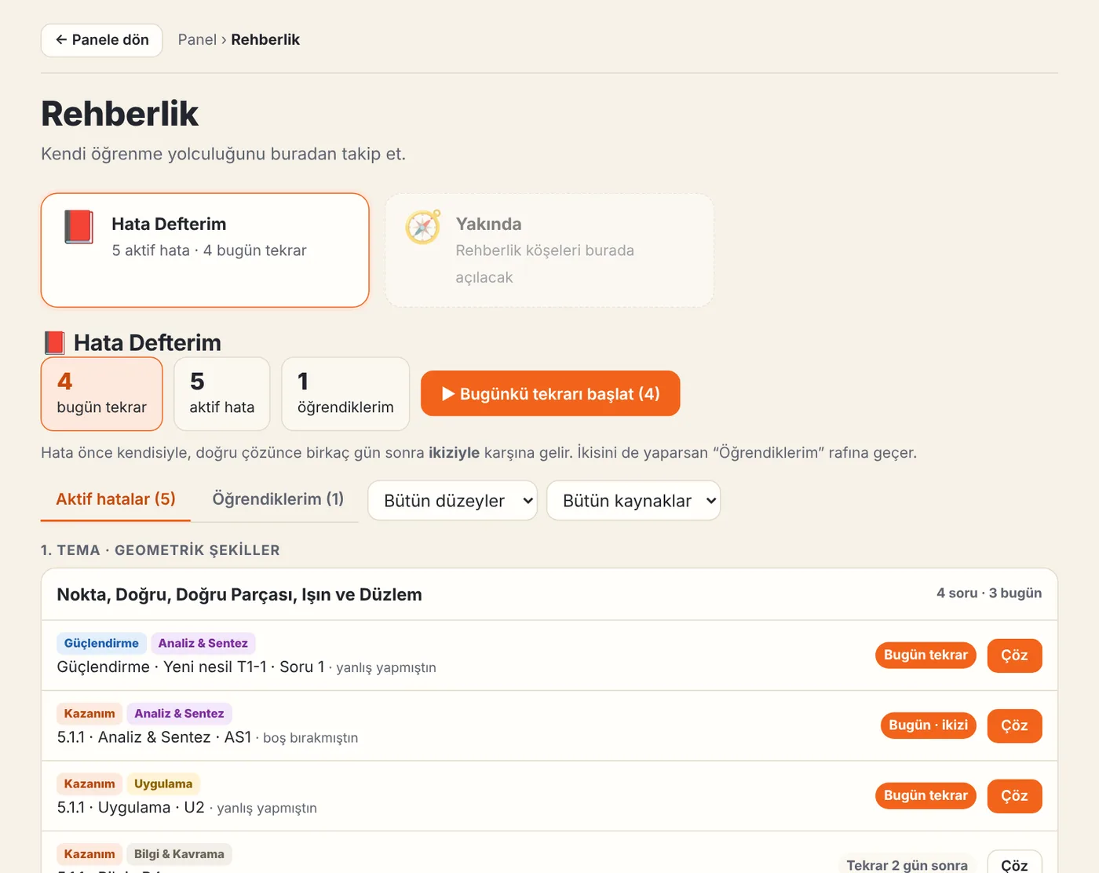Click Kazanım tag on Bilgi & Kavrama row
This screenshot has height=873, width=1099.
tap(89, 854)
